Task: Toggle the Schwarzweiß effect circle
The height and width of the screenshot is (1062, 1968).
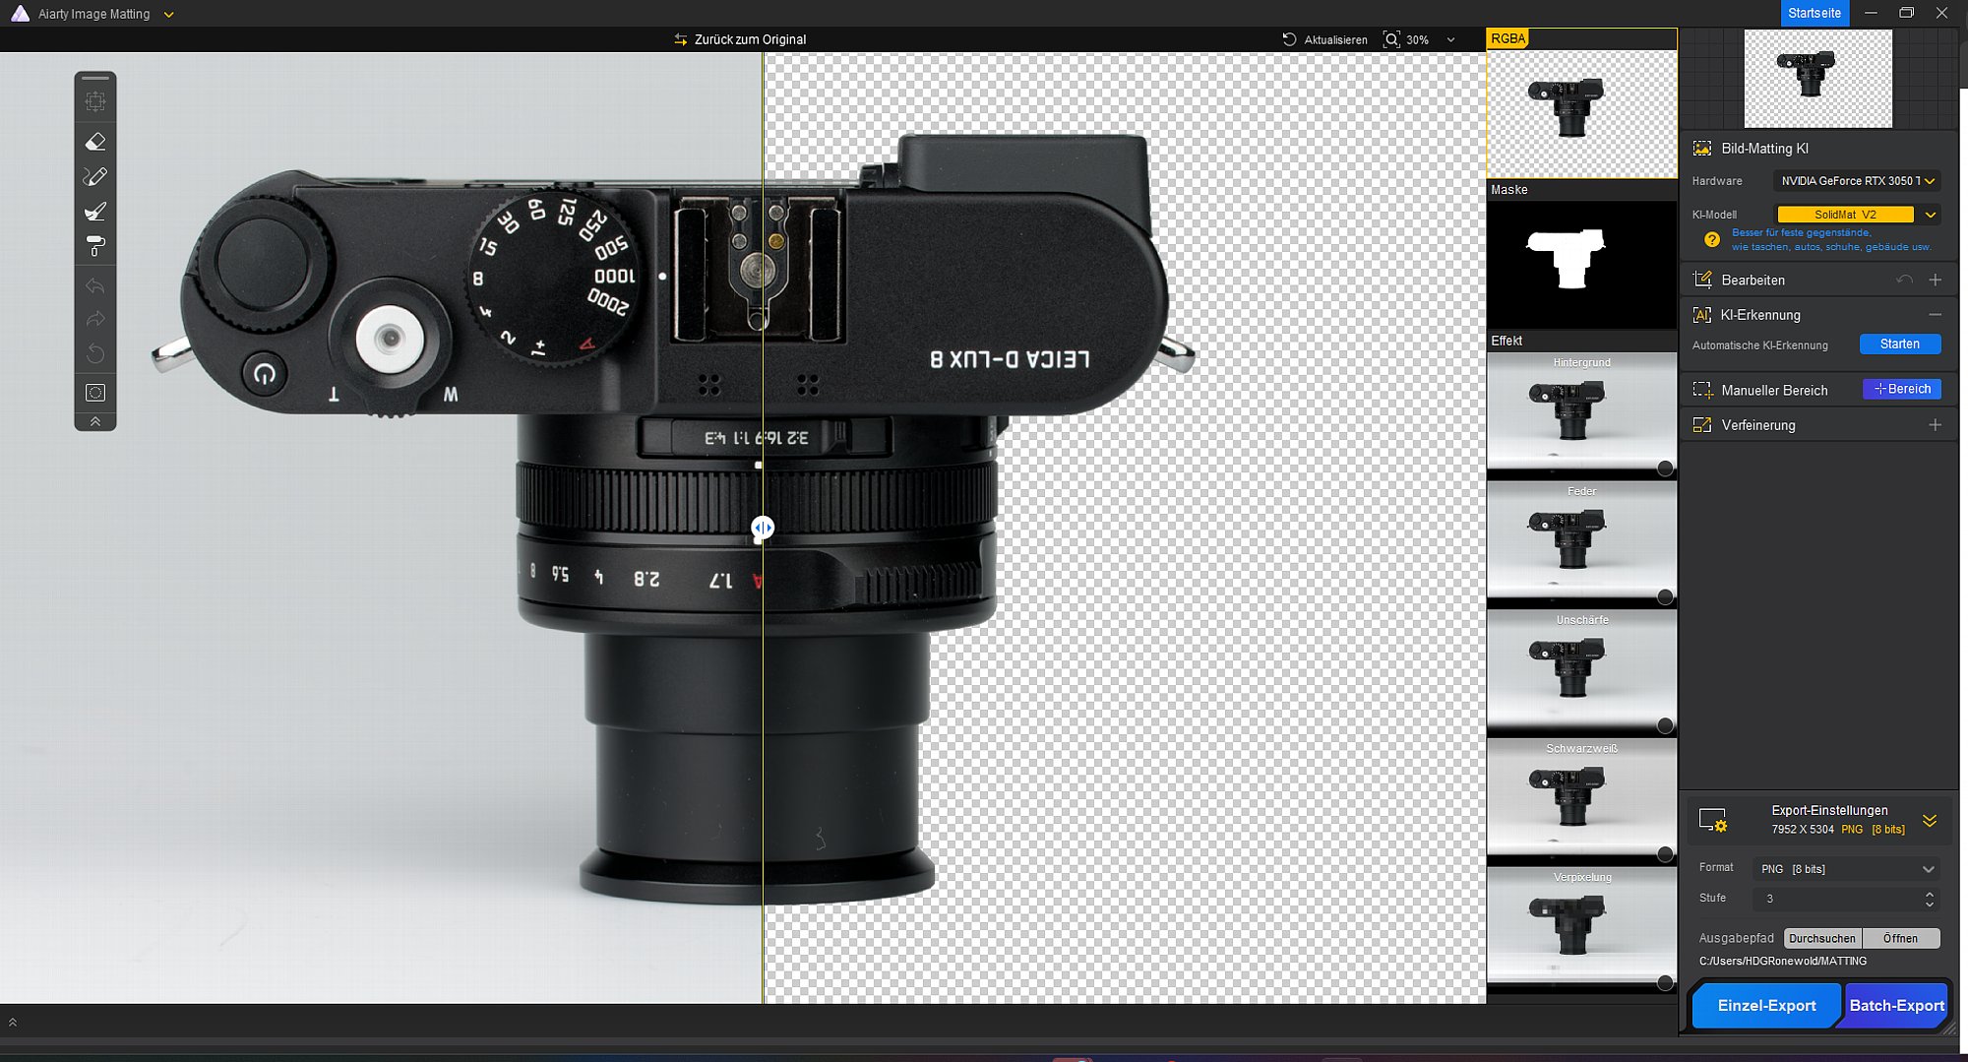Action: 1665,854
